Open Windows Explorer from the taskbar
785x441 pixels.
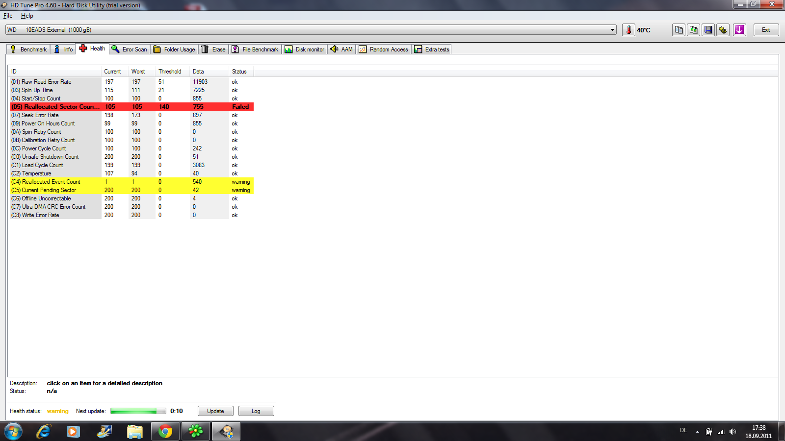pyautogui.click(x=134, y=431)
